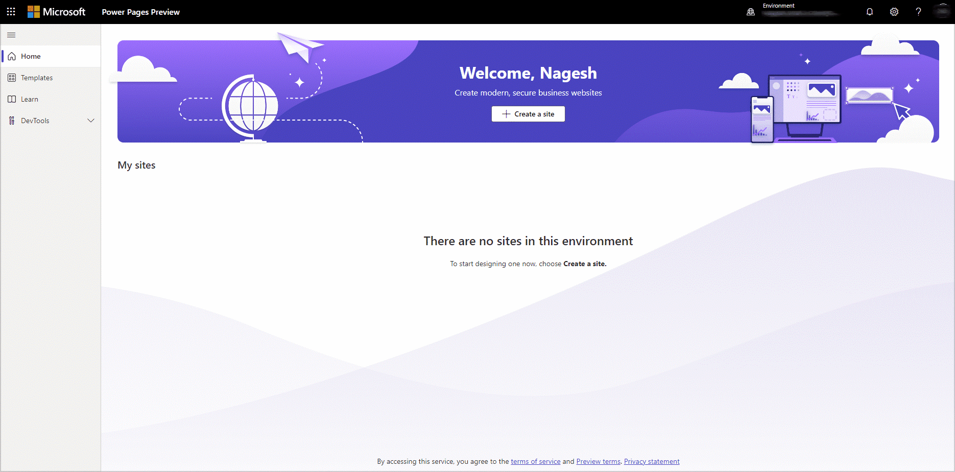Open the terms of service link
The width and height of the screenshot is (955, 472).
point(535,461)
